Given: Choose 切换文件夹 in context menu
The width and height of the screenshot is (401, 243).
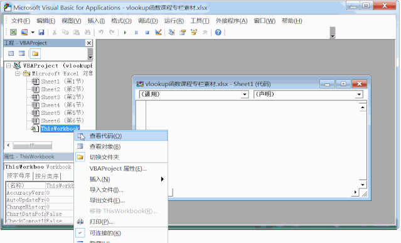Looking at the screenshot, I should click(x=121, y=157).
